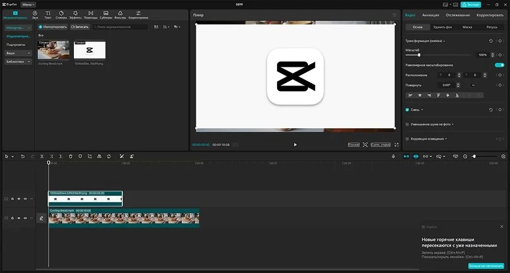Play the preview with the play button
The width and height of the screenshot is (510, 273).
point(295,145)
